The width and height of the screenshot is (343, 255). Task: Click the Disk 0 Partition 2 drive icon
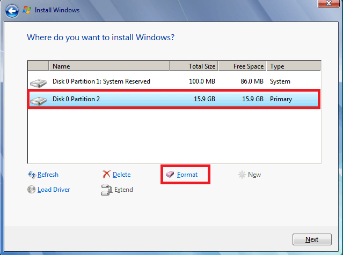(x=38, y=100)
